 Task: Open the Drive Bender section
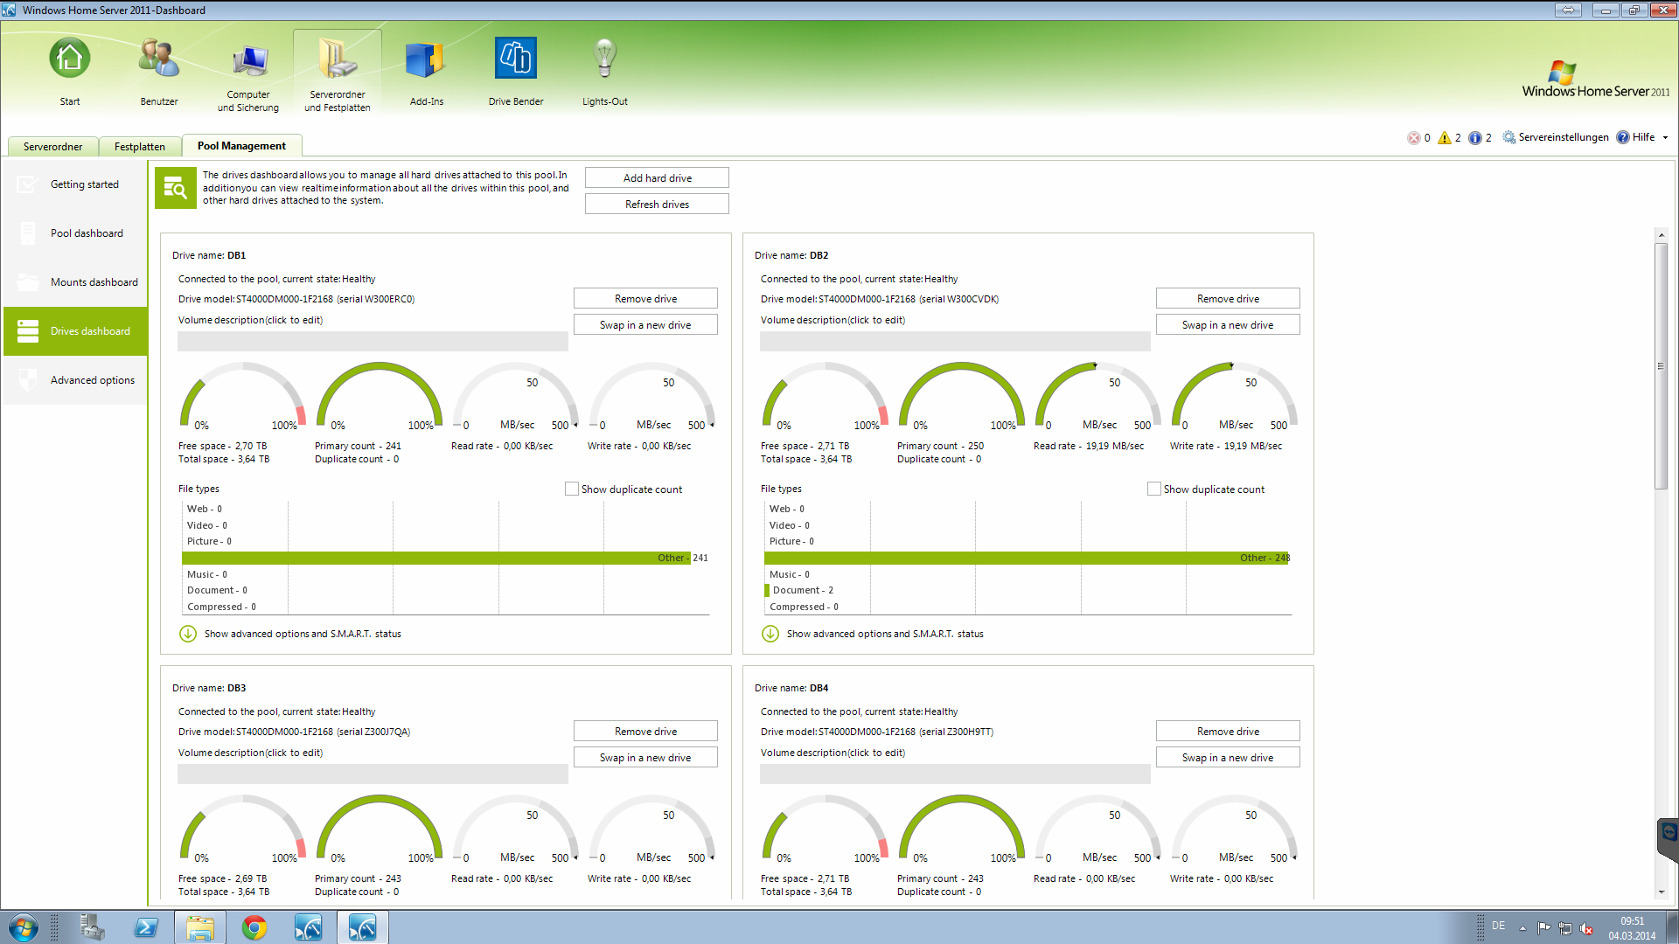516,72
